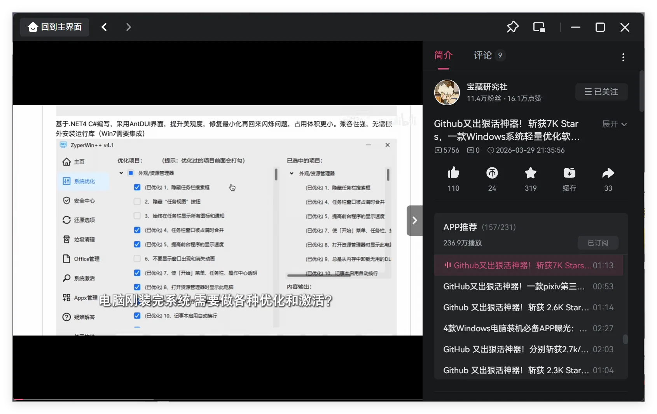This screenshot has height=414, width=657.
Task: Open the three-dot more options menu
Action: (x=623, y=57)
